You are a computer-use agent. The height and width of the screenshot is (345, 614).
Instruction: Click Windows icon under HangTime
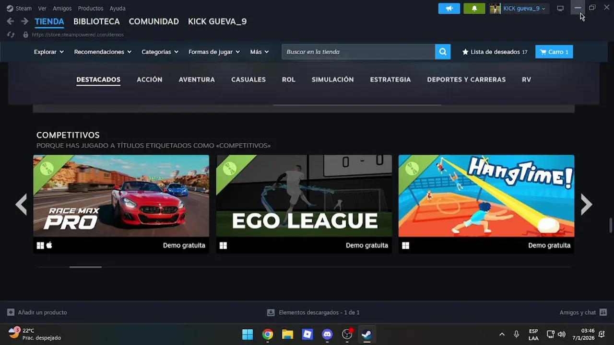pyautogui.click(x=406, y=245)
